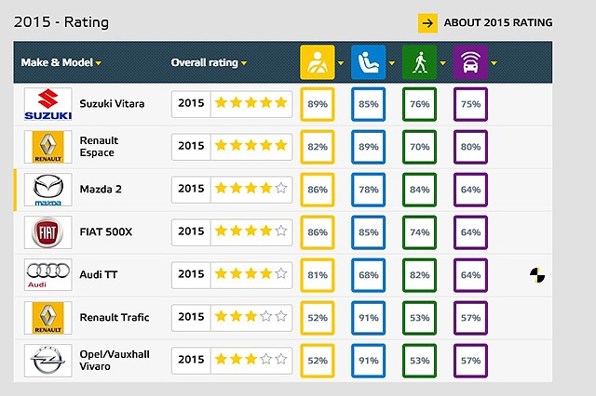Click the Mazda logo
This screenshot has width=596, height=396.
pyautogui.click(x=47, y=190)
